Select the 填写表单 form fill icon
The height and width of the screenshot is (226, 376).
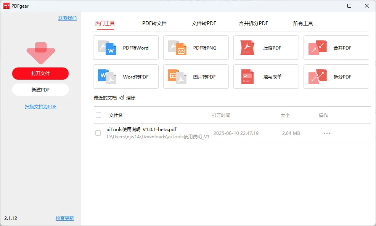point(247,77)
